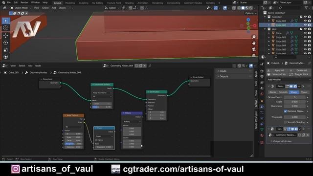
Task: Select the Transform tool in viewport
Action: coord(6,57)
